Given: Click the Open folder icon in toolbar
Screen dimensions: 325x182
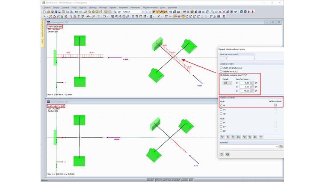Looking at the screenshot, I should (48, 12).
